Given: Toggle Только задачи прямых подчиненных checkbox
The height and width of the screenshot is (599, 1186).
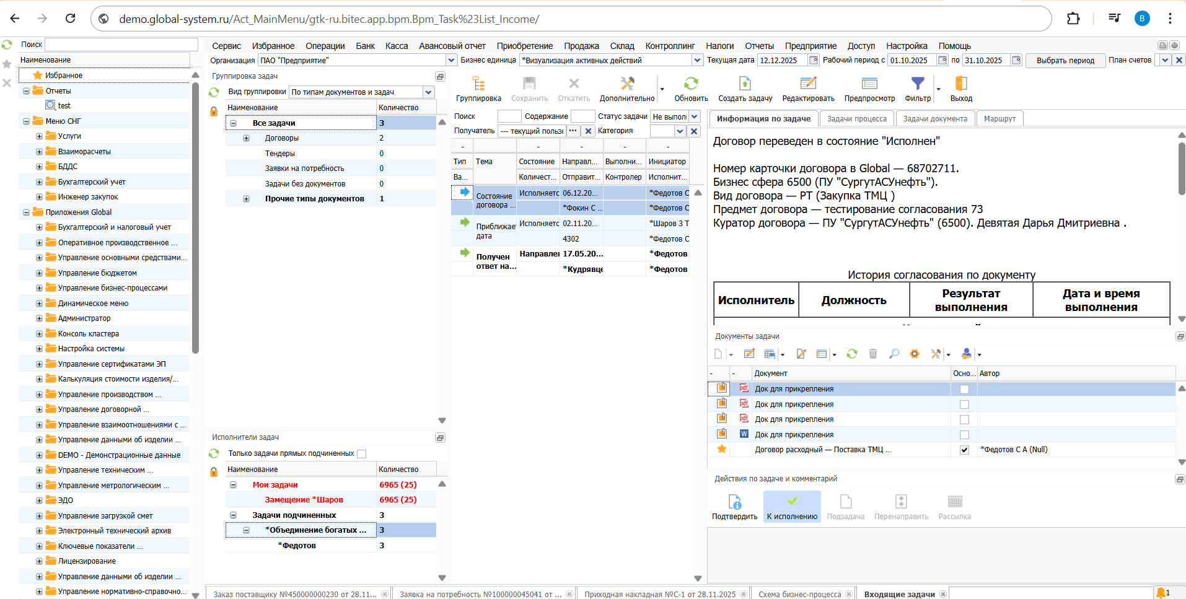Looking at the screenshot, I should pyautogui.click(x=362, y=454).
